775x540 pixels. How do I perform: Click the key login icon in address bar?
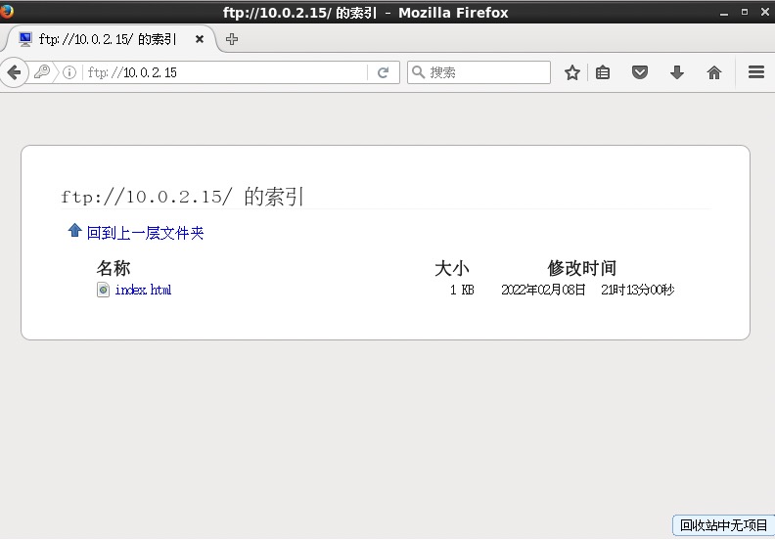click(x=42, y=72)
